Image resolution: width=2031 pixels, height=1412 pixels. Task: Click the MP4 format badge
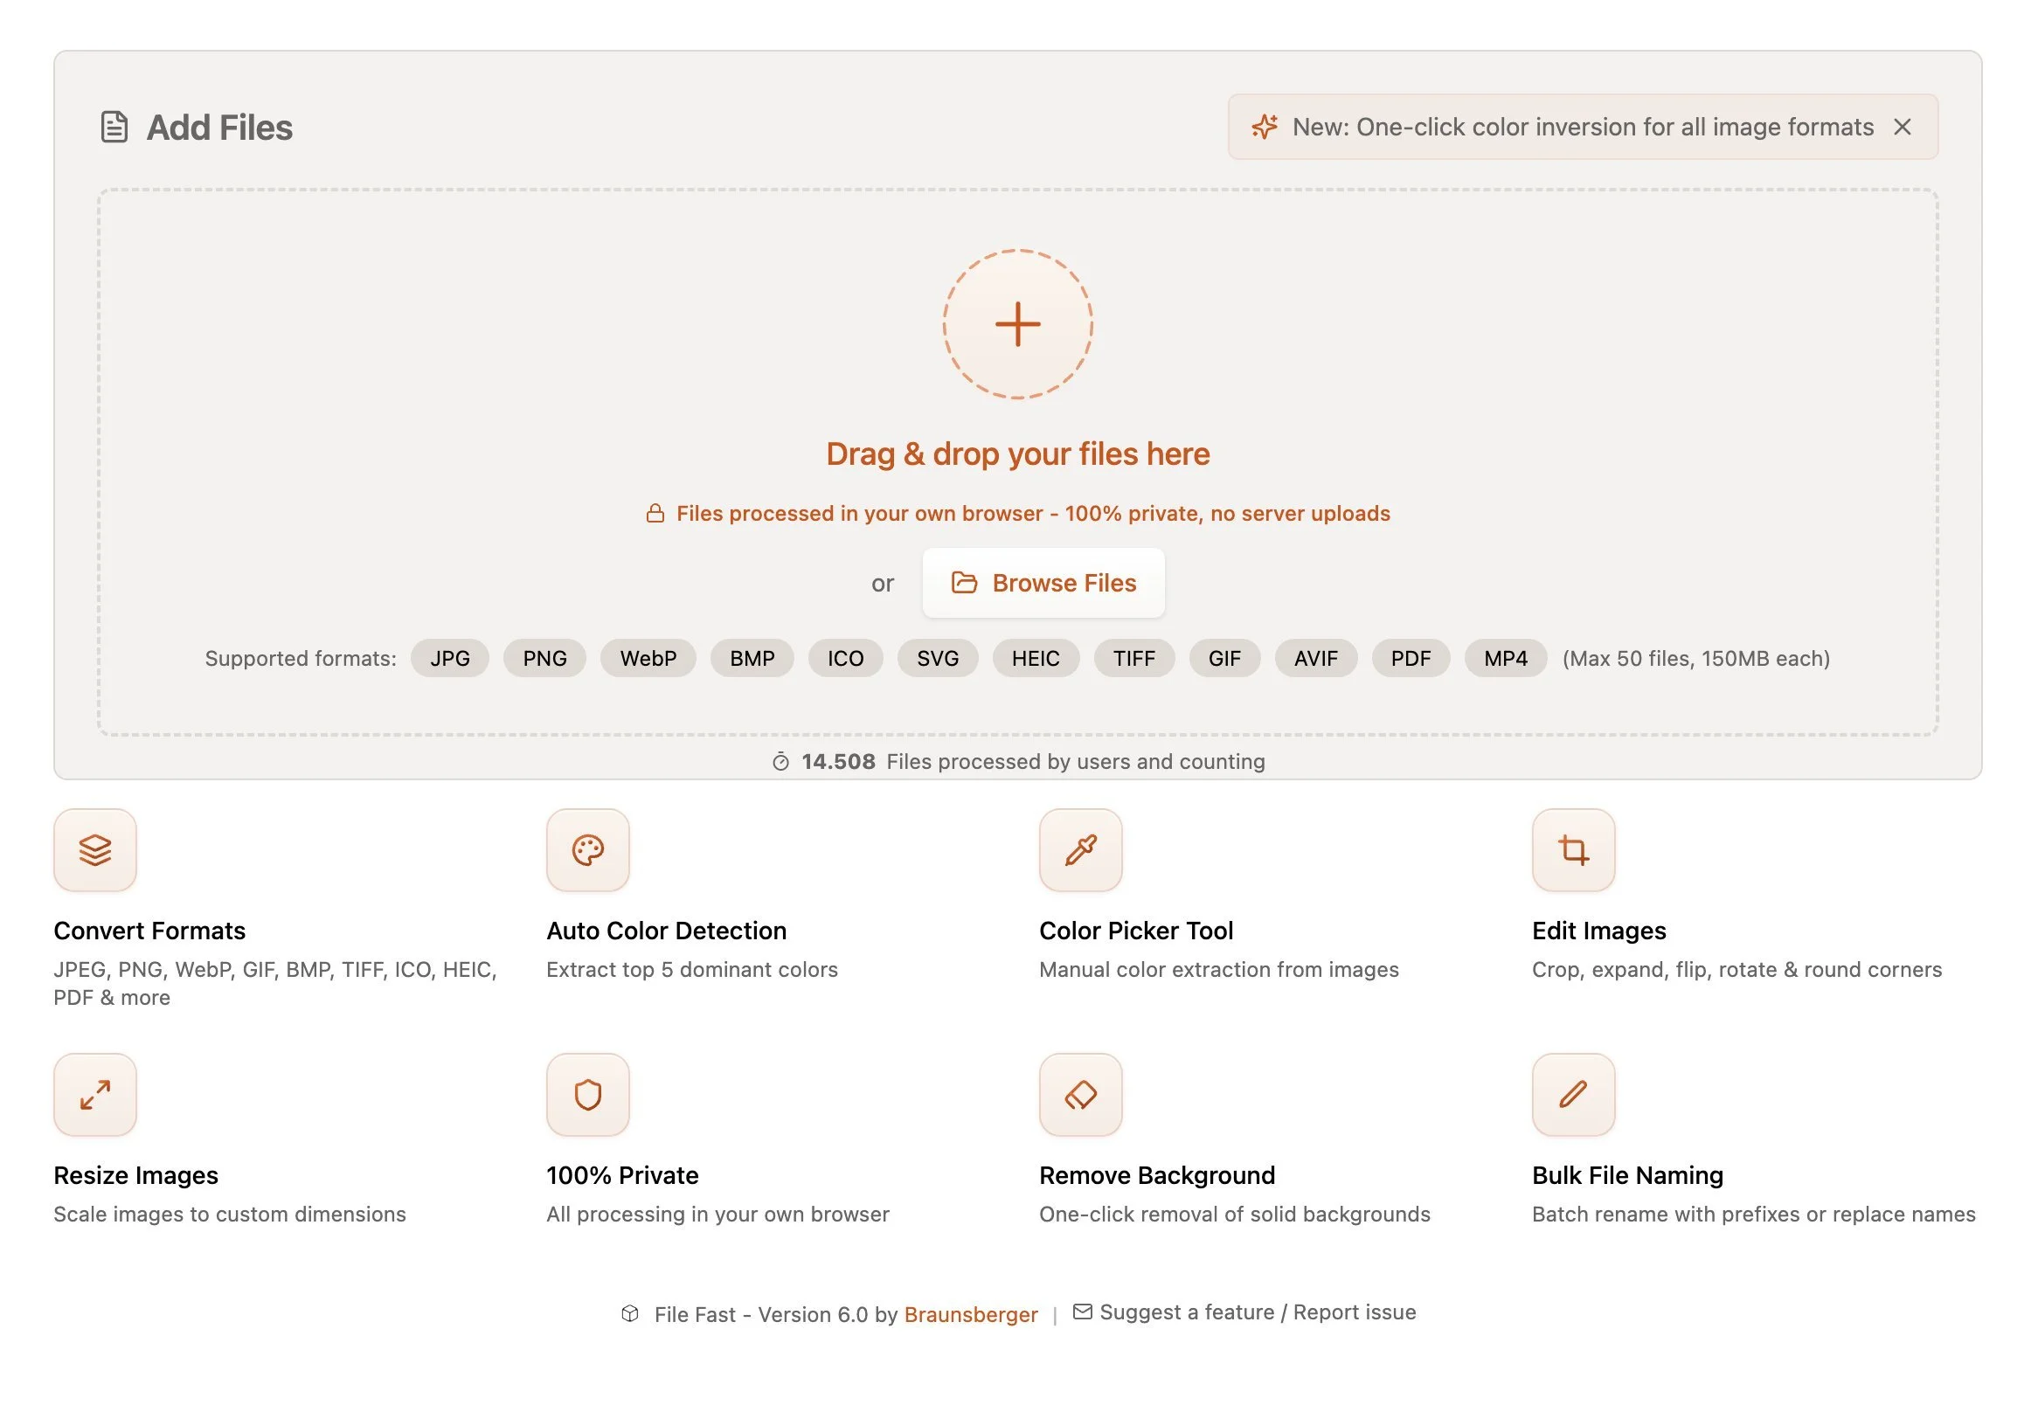pyautogui.click(x=1505, y=659)
